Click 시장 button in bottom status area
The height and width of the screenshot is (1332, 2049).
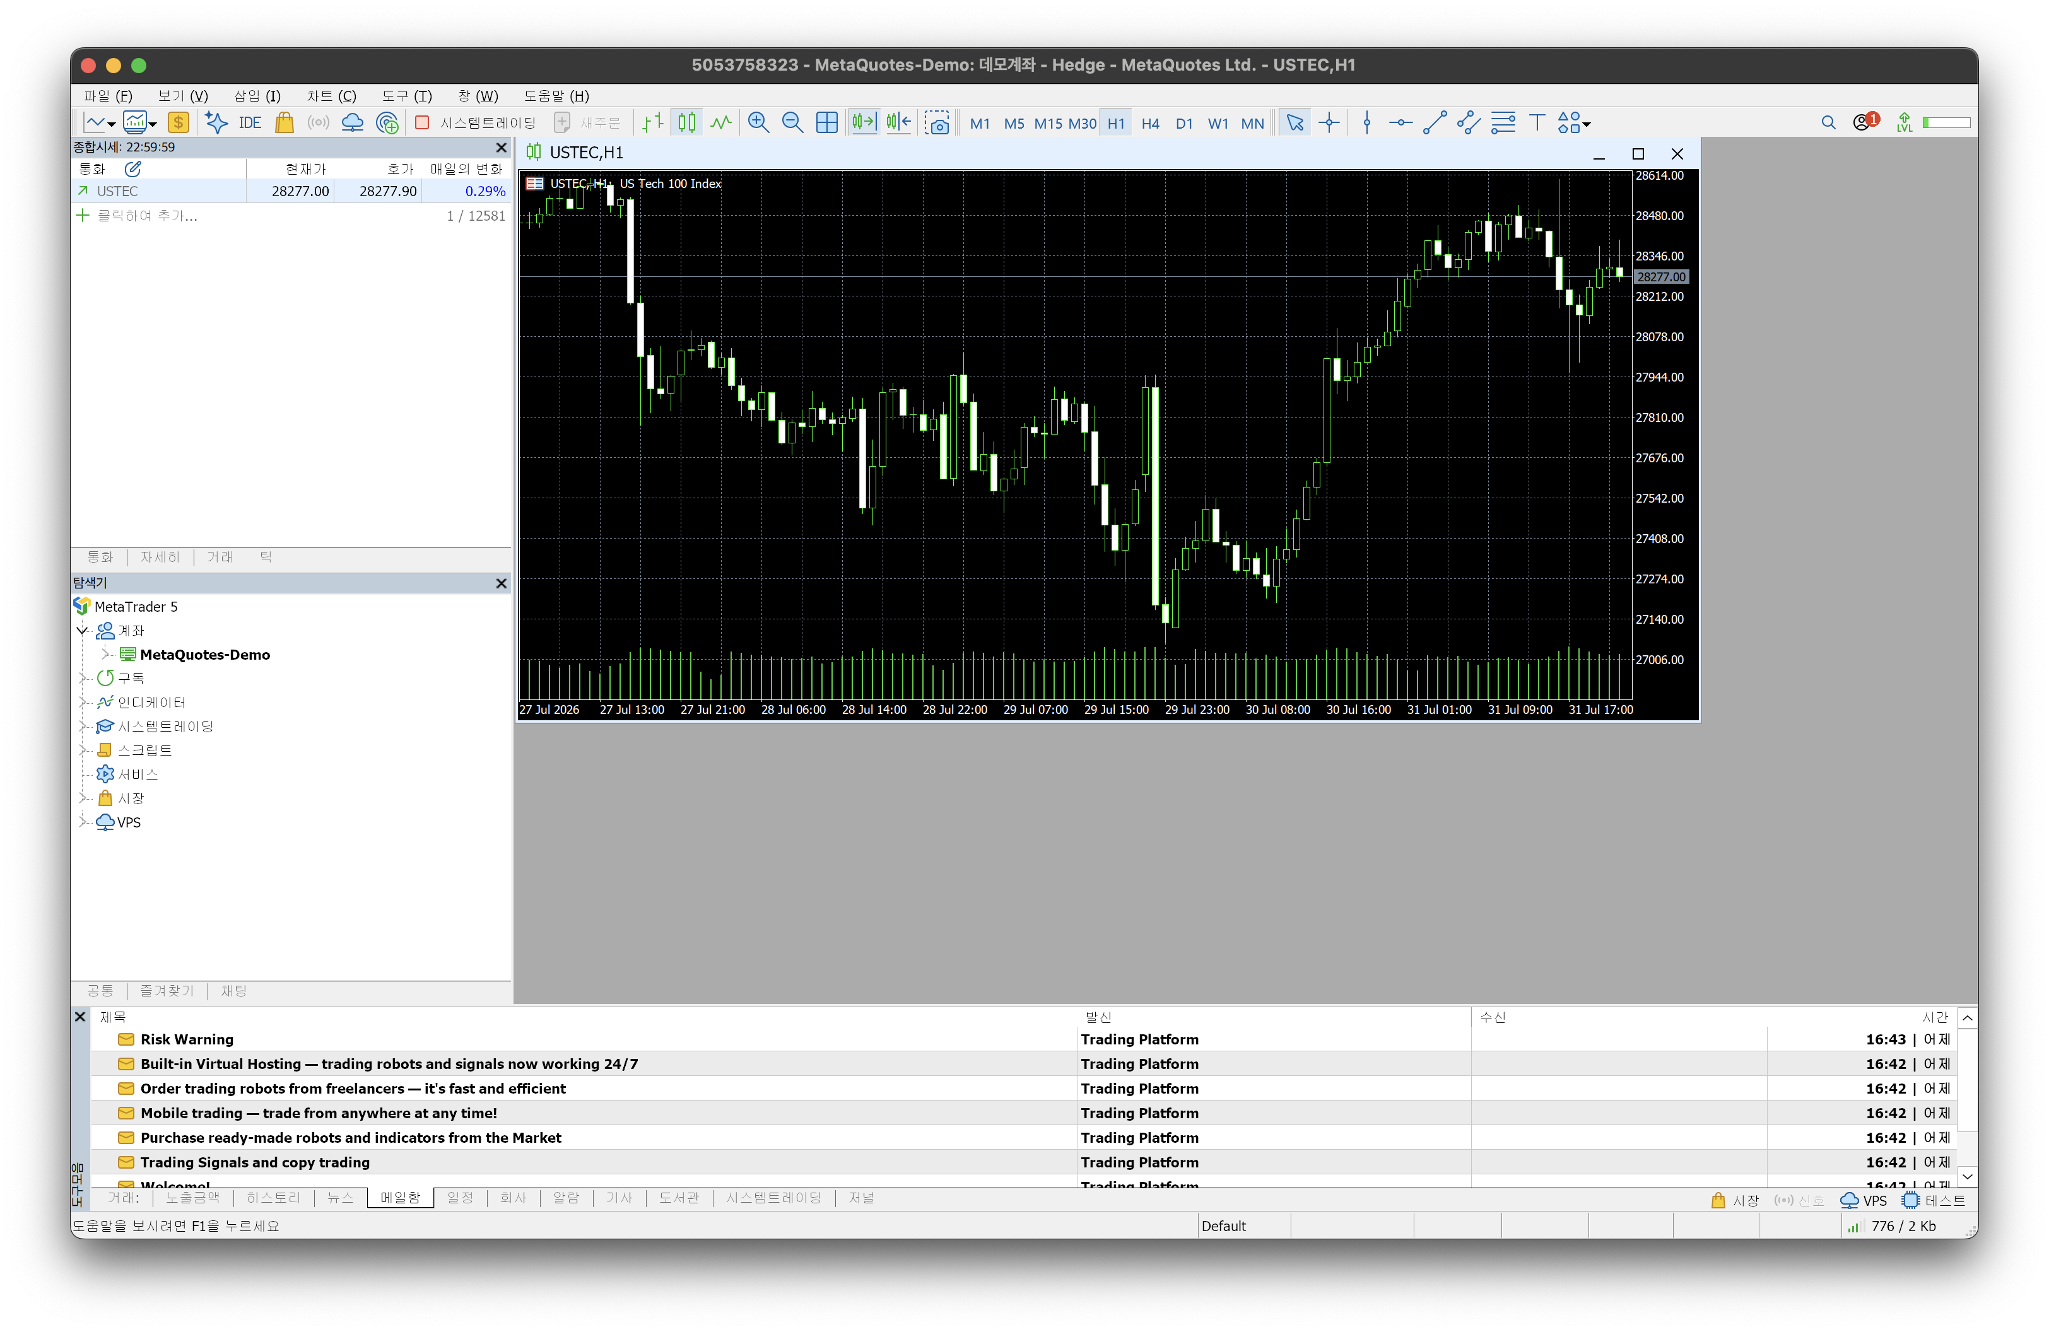(1735, 1201)
